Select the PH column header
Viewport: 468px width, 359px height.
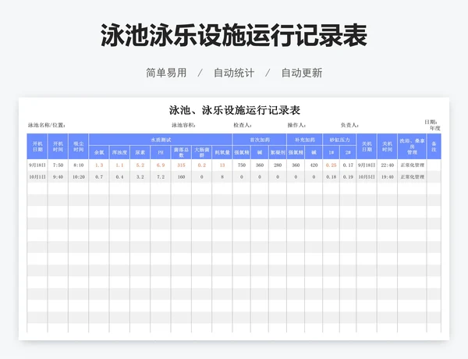point(161,152)
